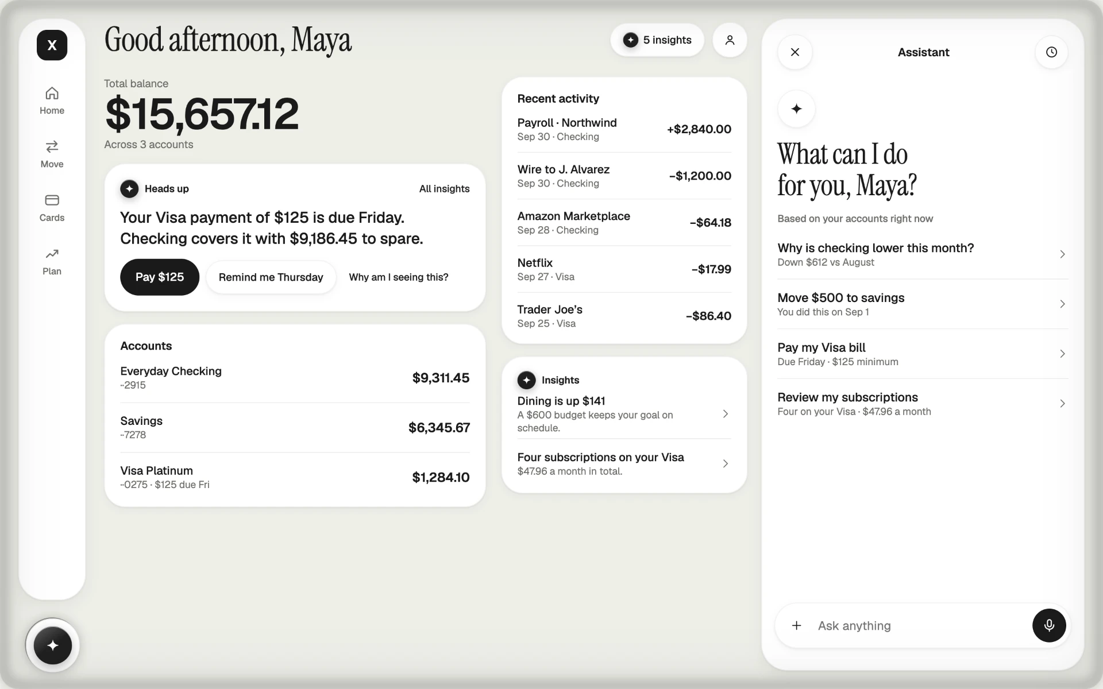
Task: Open the 5 insights pill
Action: click(x=657, y=40)
